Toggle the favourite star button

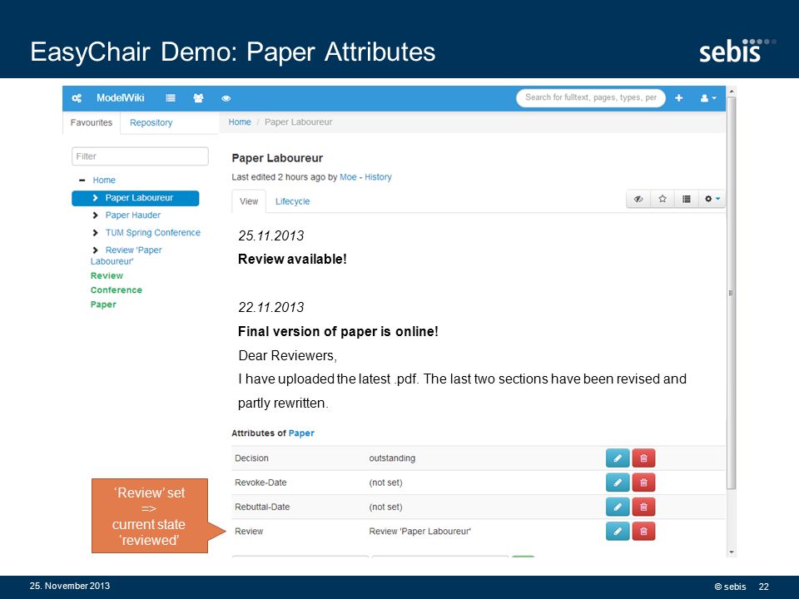tap(663, 199)
